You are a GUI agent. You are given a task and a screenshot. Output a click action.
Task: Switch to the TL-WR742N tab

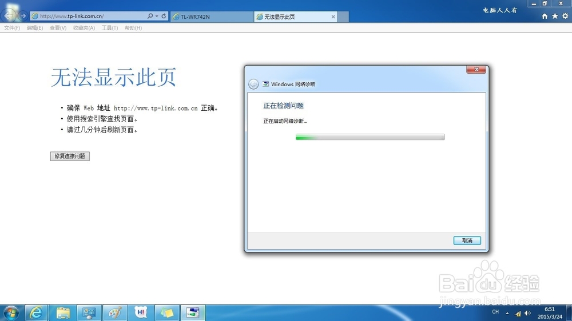(x=212, y=17)
